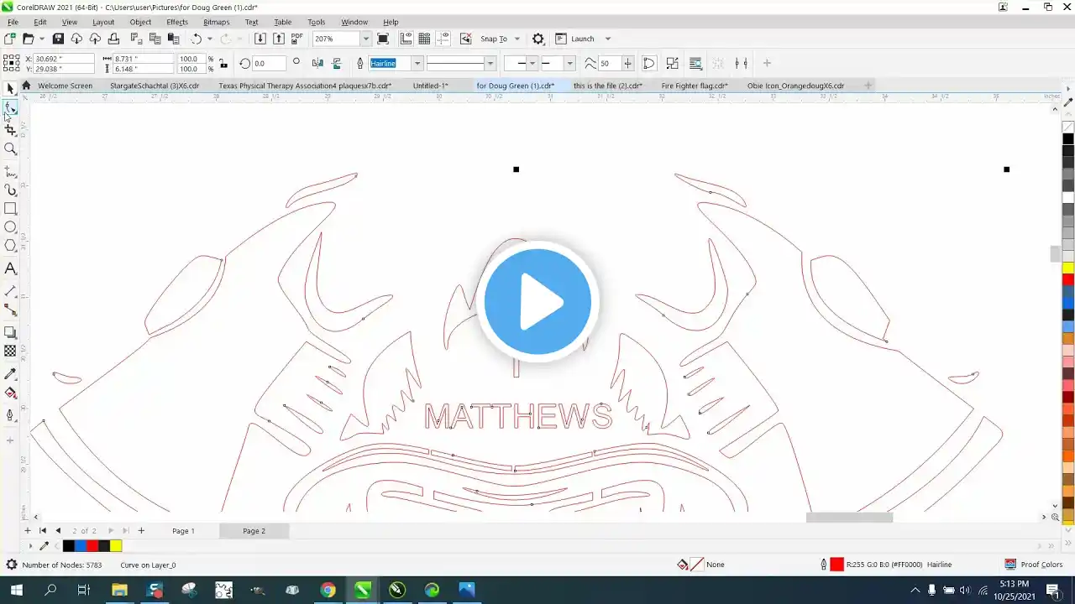Open the outline width Hairline dropdown

click(417, 63)
